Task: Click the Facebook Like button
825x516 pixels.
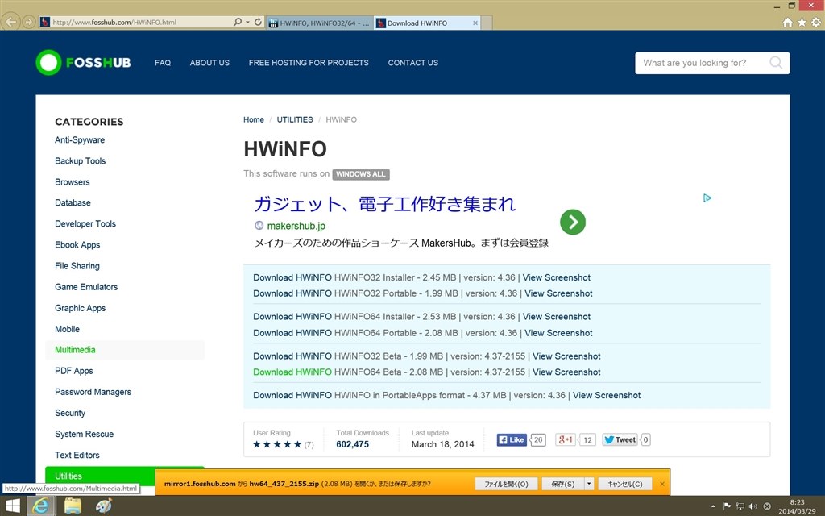Action: tap(512, 439)
